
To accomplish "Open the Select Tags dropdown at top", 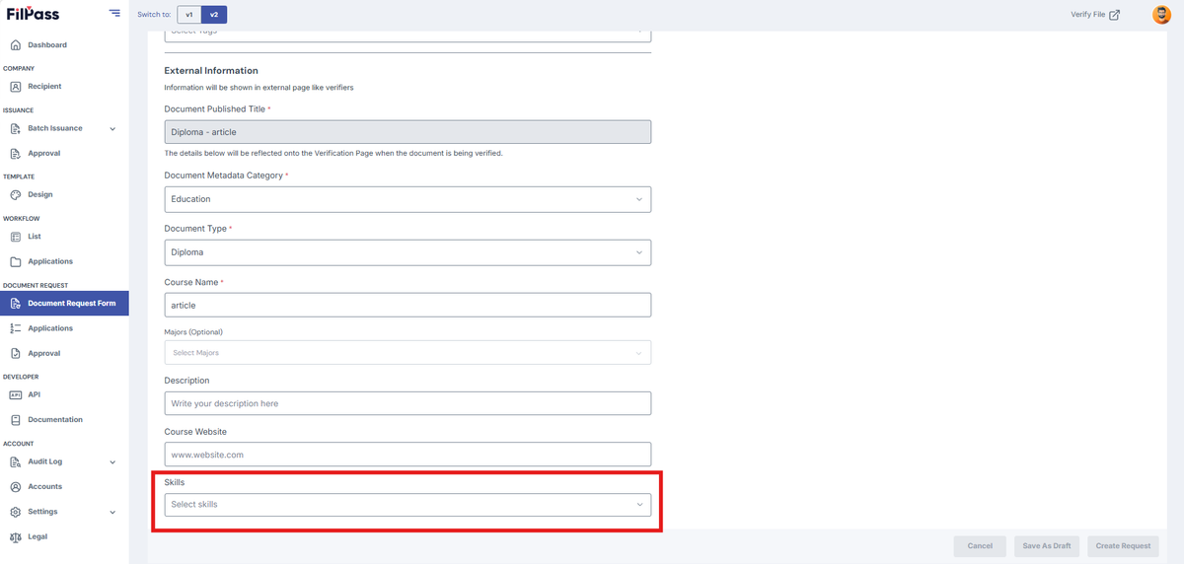I will [x=407, y=34].
